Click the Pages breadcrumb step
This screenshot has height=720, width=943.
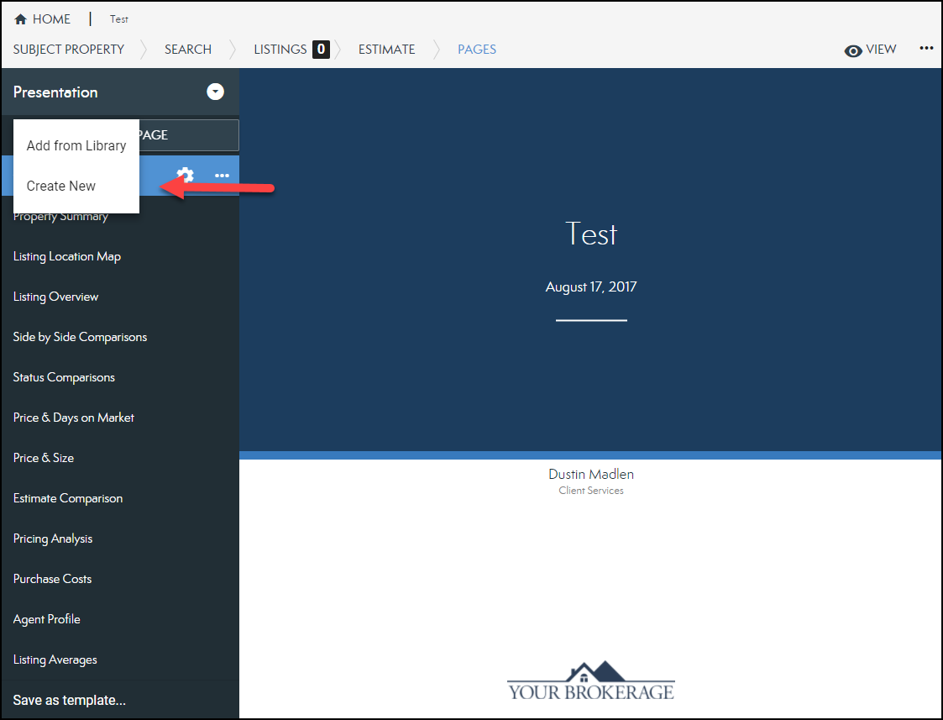[x=477, y=50]
